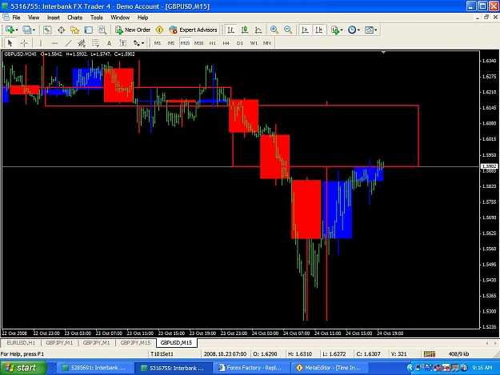Screen dimensions: 500x375
Task: Select the Crosshair tool
Action: [24, 43]
